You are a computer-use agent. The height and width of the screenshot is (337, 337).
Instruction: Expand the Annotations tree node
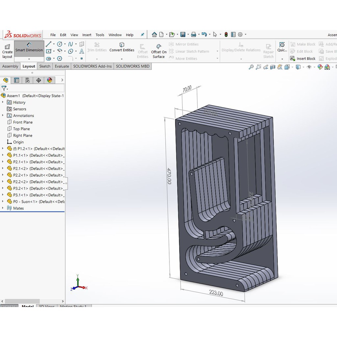click(3, 116)
